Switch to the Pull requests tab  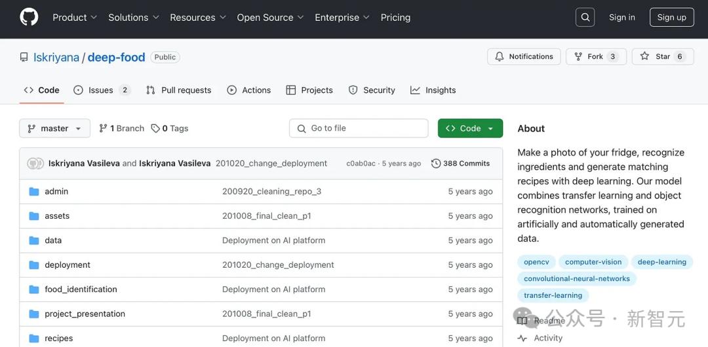(179, 90)
